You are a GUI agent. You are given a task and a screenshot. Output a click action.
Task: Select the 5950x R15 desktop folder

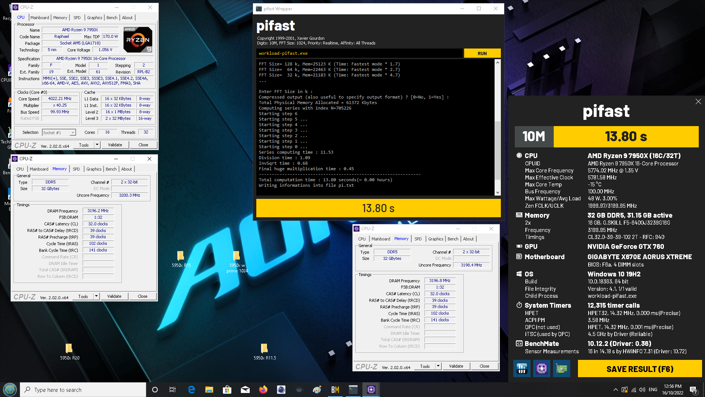point(181,259)
